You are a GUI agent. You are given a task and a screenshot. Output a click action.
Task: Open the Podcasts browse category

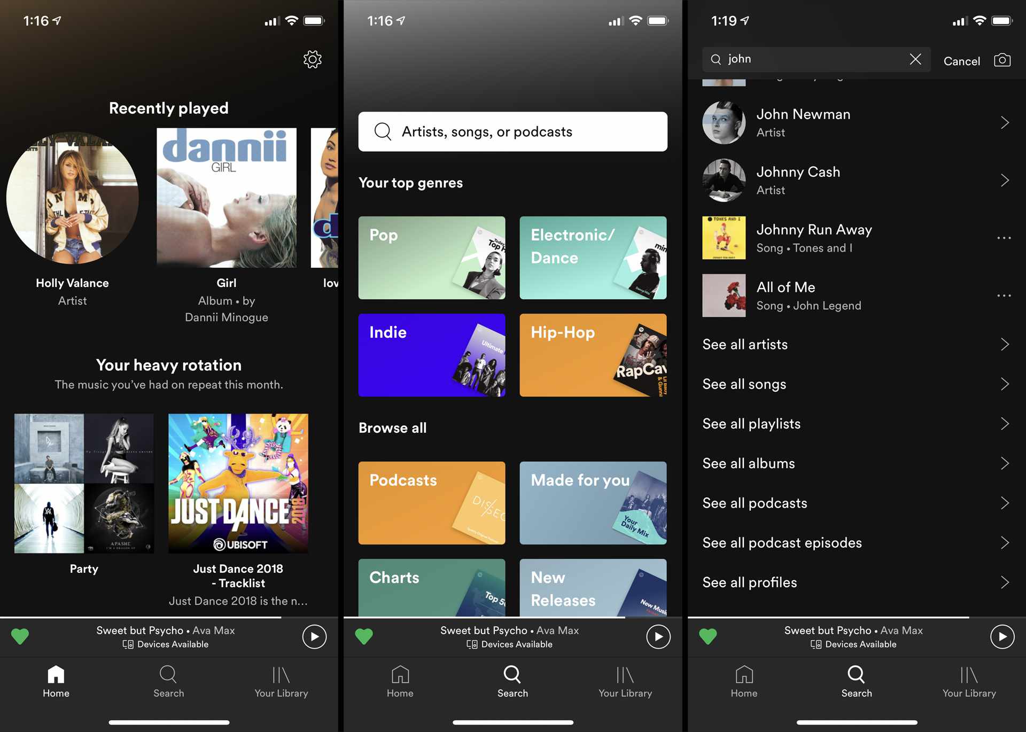click(431, 502)
